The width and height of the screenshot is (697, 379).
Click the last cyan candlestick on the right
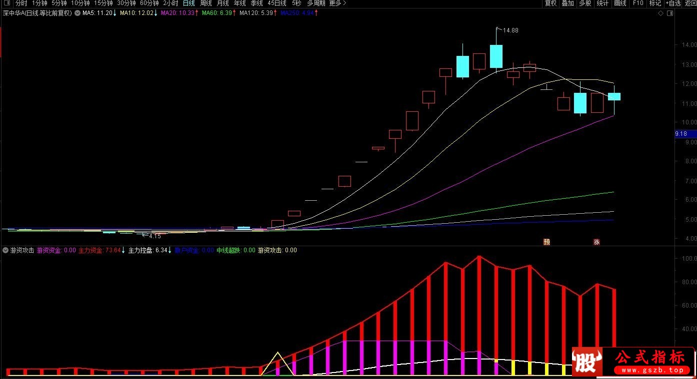pyautogui.click(x=614, y=96)
